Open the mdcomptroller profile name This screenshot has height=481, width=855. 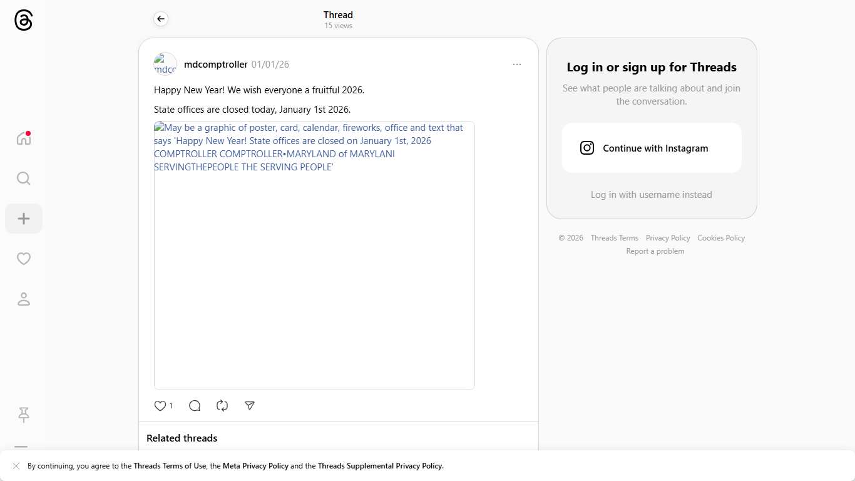click(215, 65)
